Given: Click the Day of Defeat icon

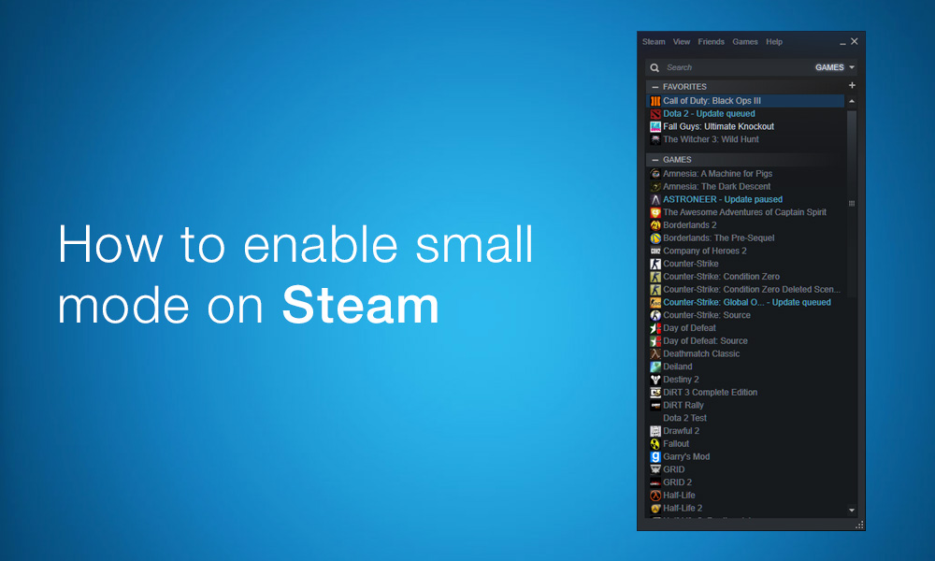Looking at the screenshot, I should tap(655, 328).
